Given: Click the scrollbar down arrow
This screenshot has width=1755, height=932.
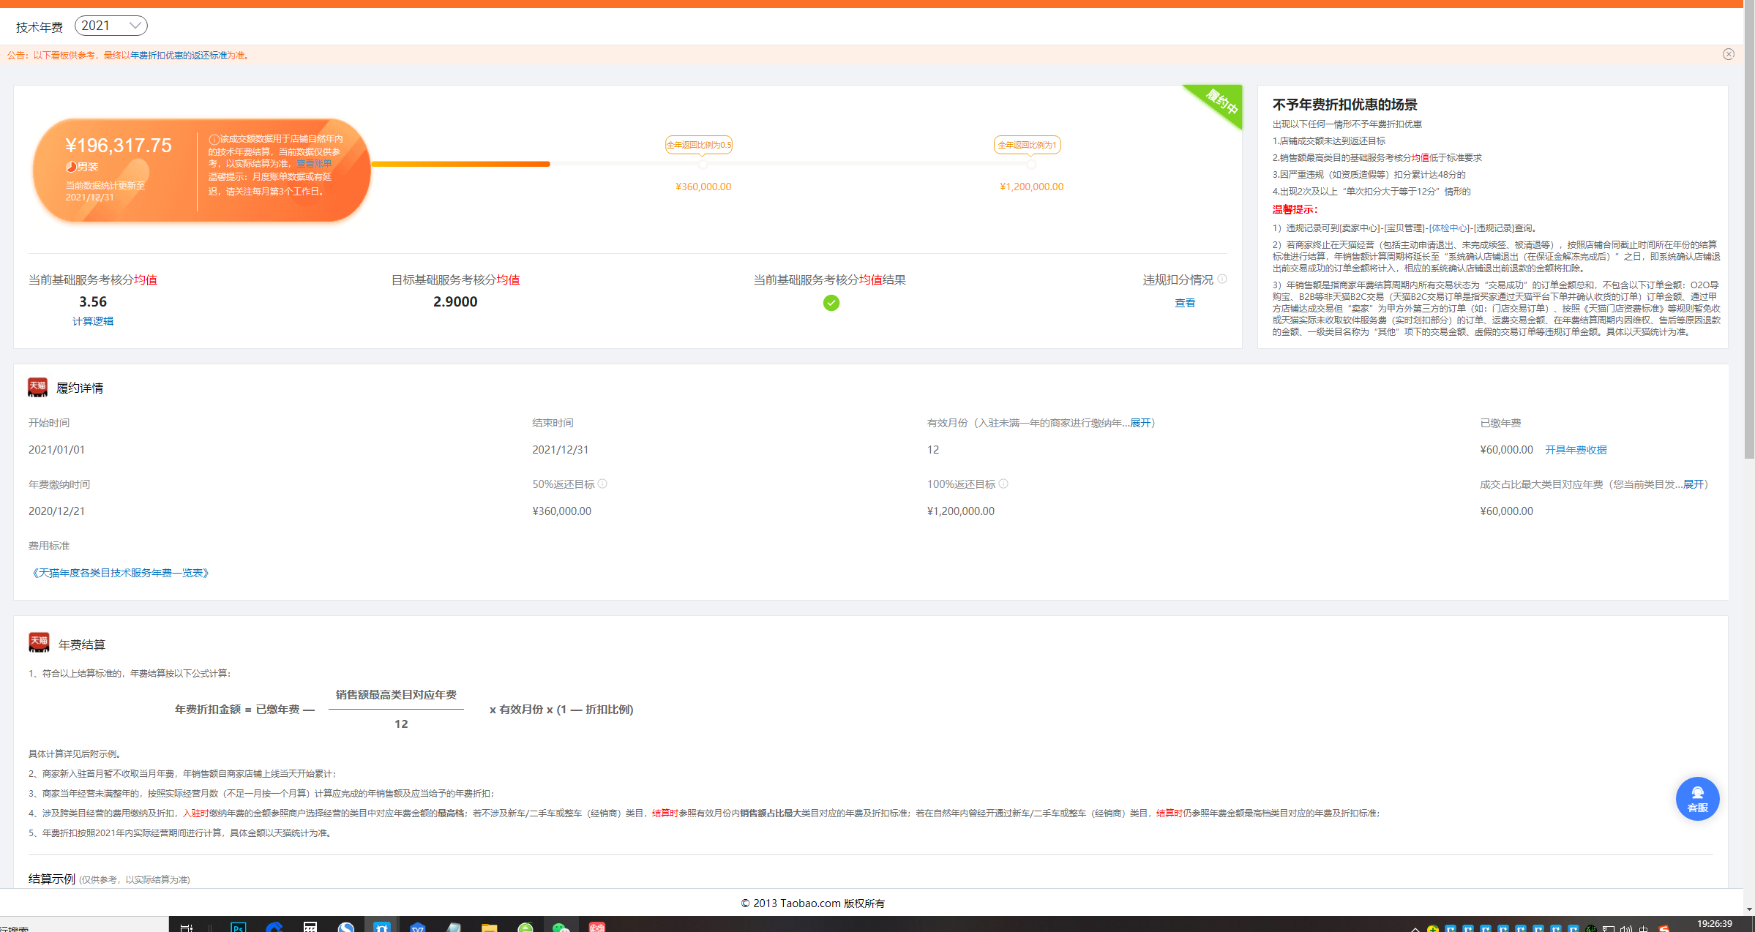Looking at the screenshot, I should point(1749,909).
